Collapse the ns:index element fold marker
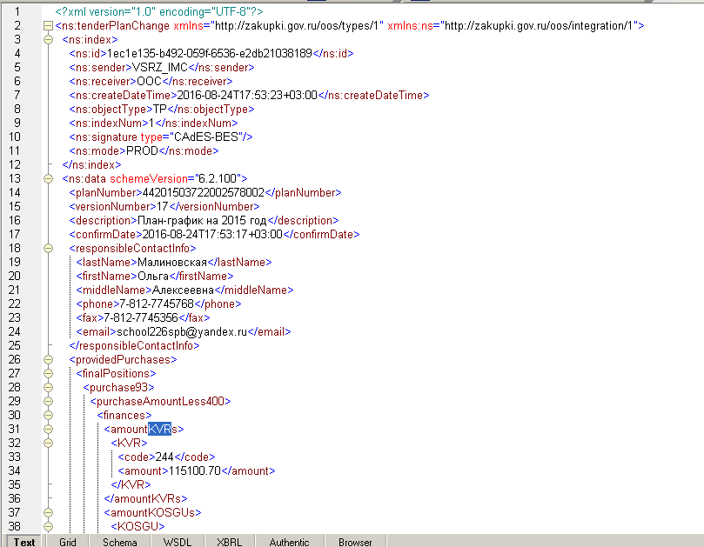Viewport: 704px width, 547px height. click(48, 40)
